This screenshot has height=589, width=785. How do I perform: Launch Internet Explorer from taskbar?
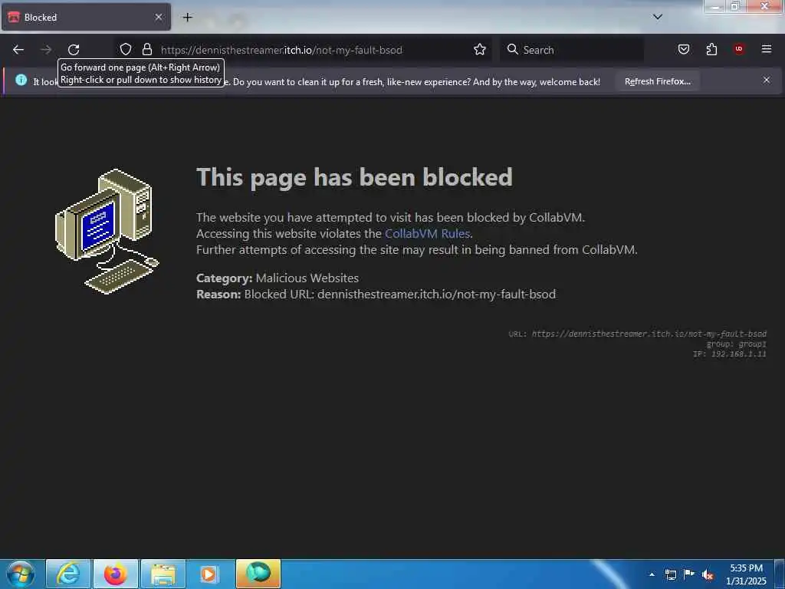(x=68, y=574)
